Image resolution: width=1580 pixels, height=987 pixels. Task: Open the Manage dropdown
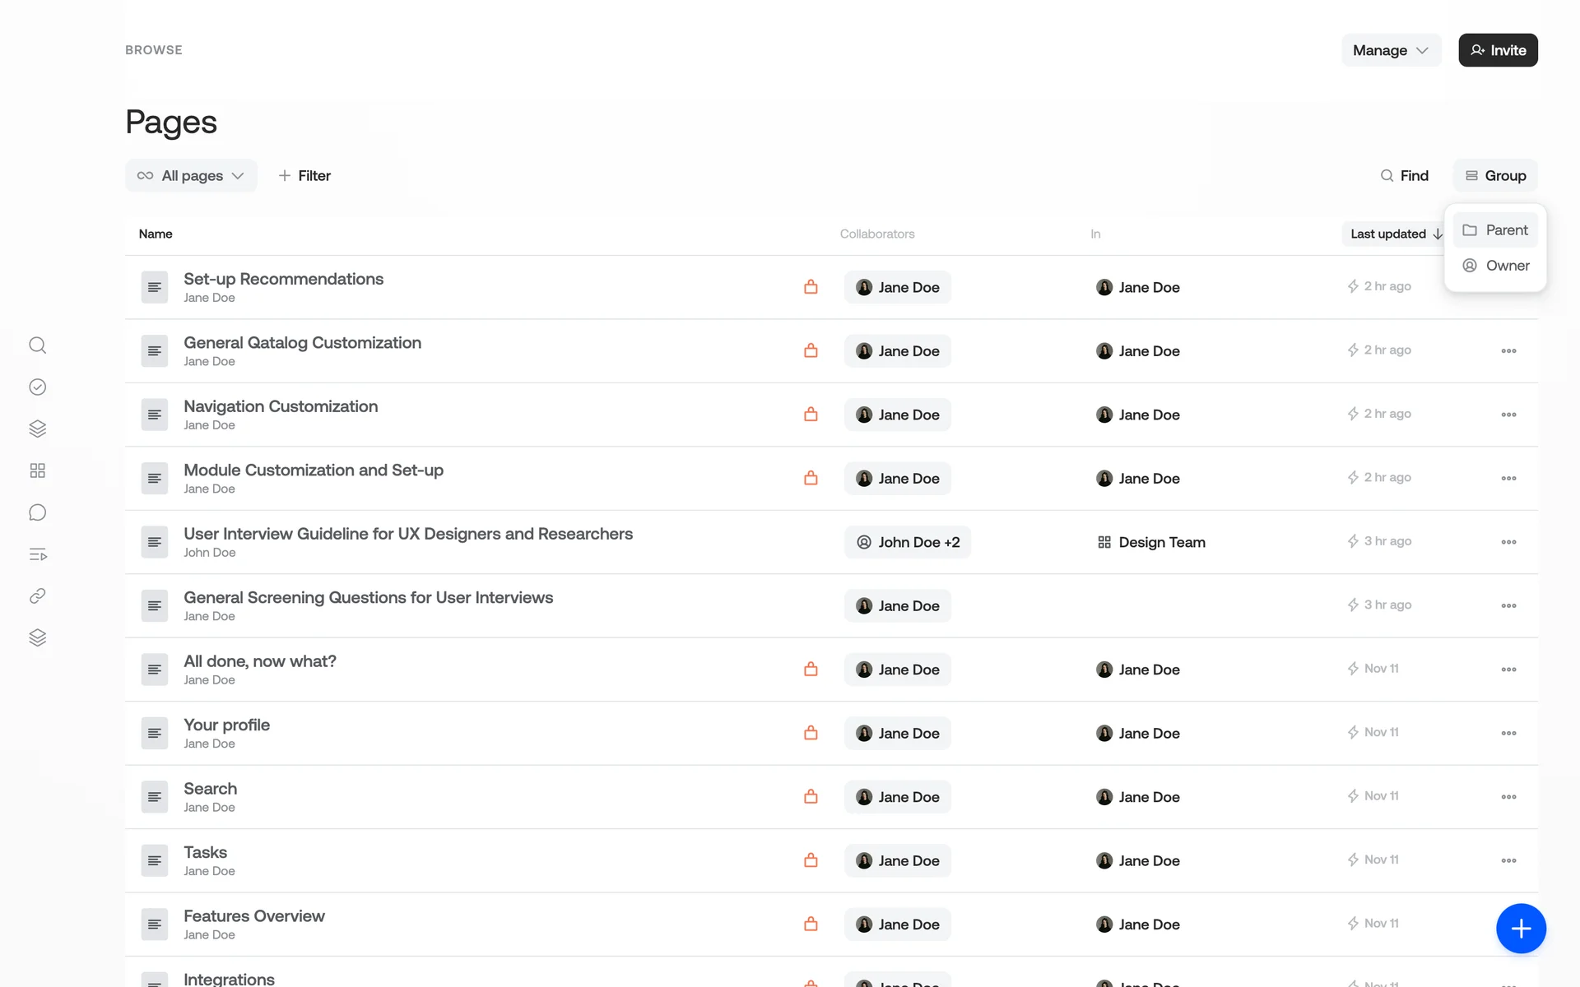(x=1391, y=50)
